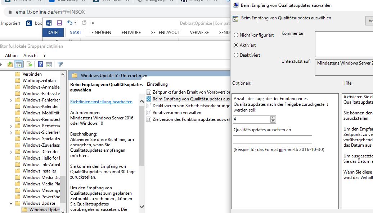Undo the last action in Word

pyautogui.click(x=70, y=23)
